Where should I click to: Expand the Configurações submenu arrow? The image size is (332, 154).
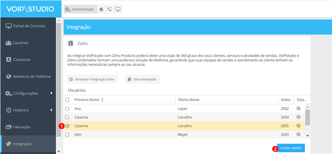point(51,93)
